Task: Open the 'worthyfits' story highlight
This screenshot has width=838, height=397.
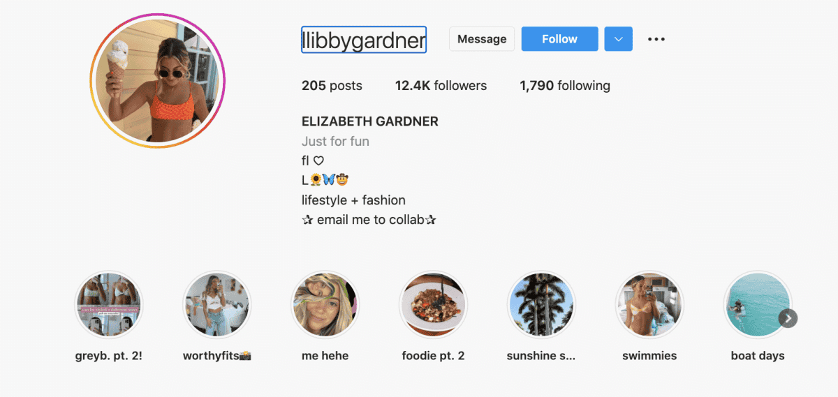Action: [x=216, y=305]
